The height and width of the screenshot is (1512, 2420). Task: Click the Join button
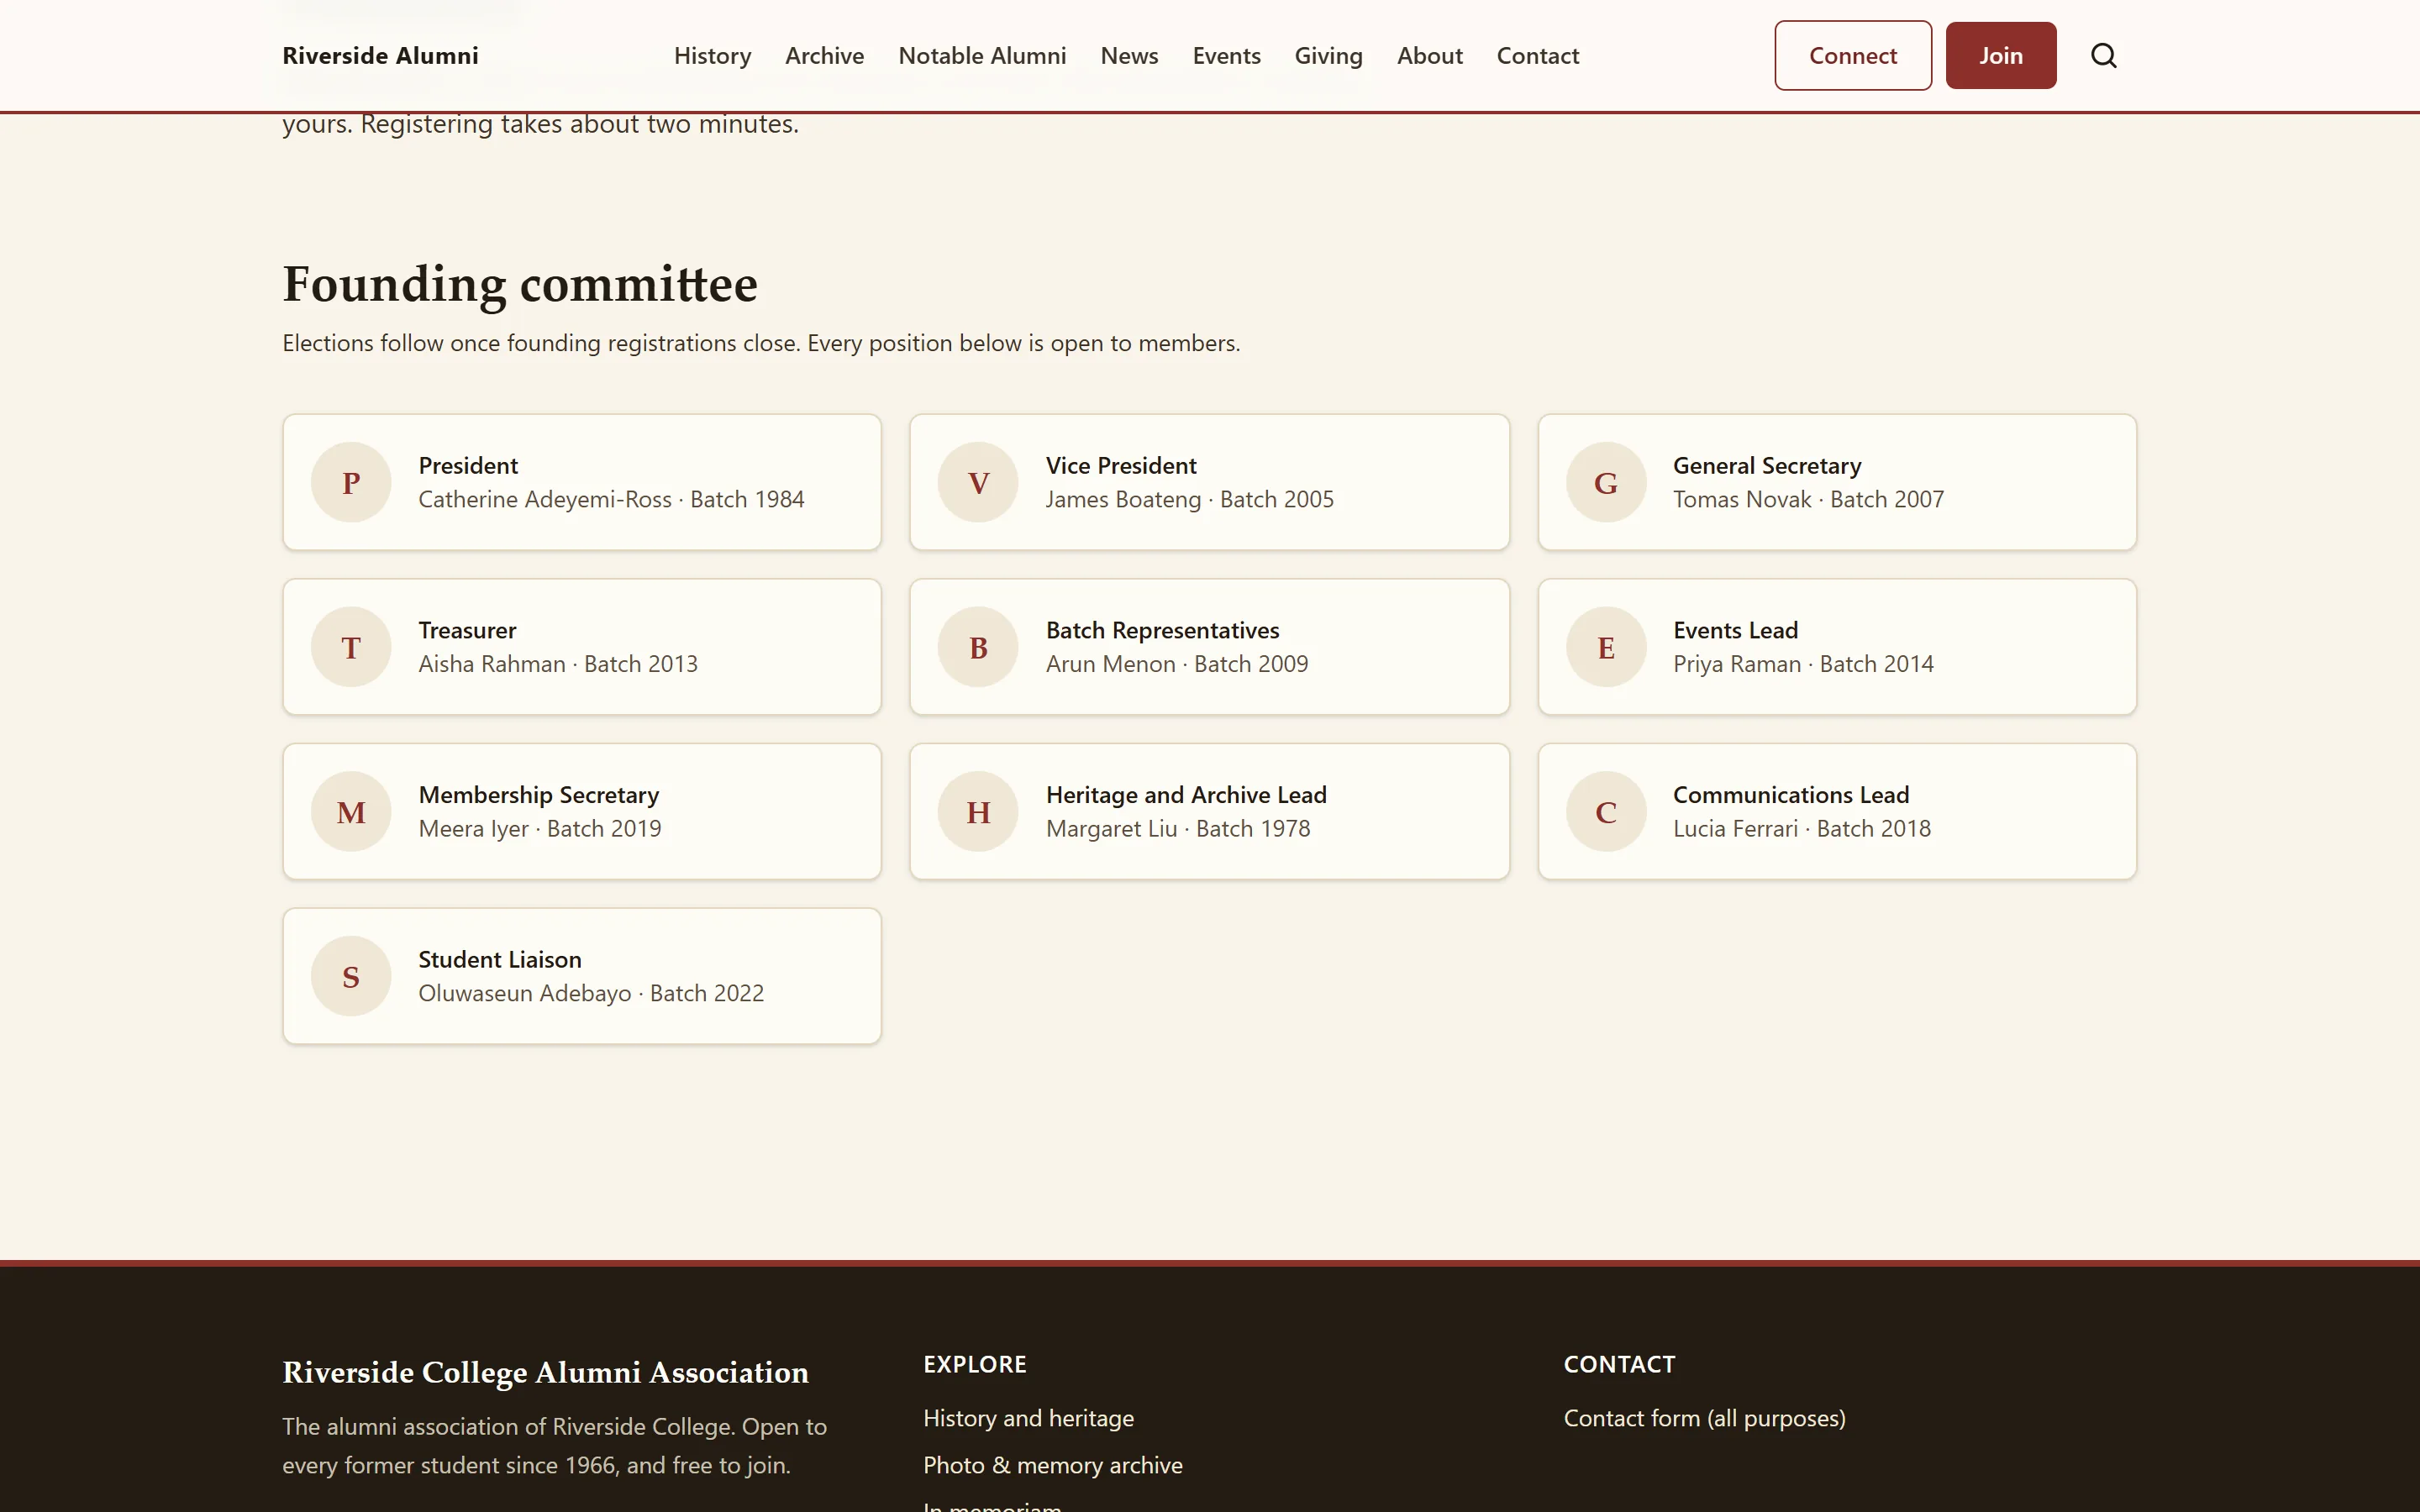coord(2001,55)
